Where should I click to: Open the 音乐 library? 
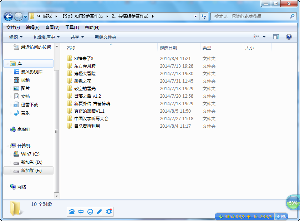pyautogui.click(x=22, y=113)
